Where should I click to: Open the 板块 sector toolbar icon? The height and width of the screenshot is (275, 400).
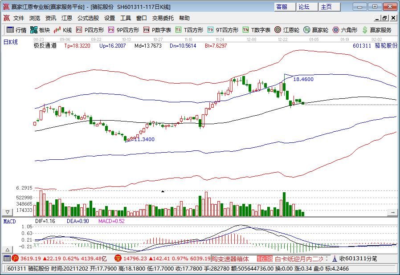click(40, 30)
